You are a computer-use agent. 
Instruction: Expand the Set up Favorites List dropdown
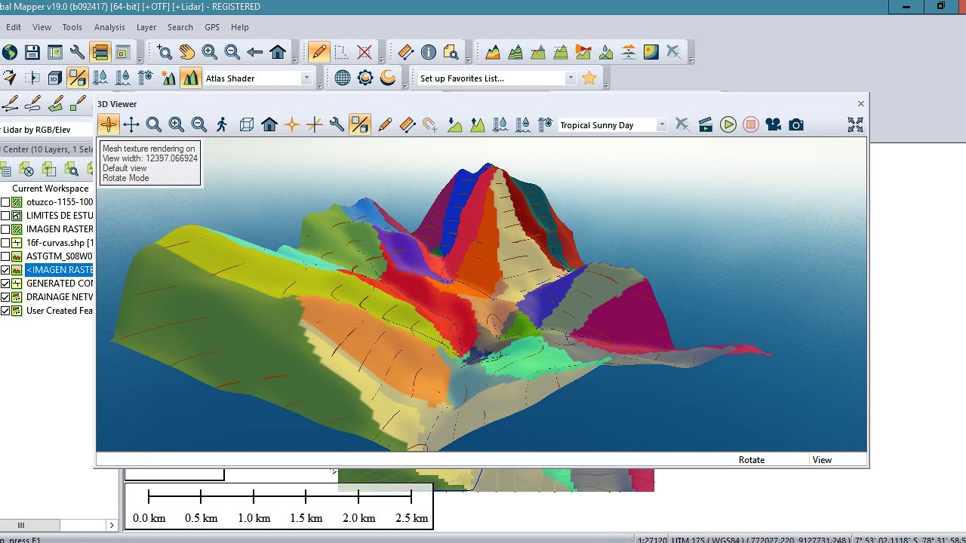[571, 78]
